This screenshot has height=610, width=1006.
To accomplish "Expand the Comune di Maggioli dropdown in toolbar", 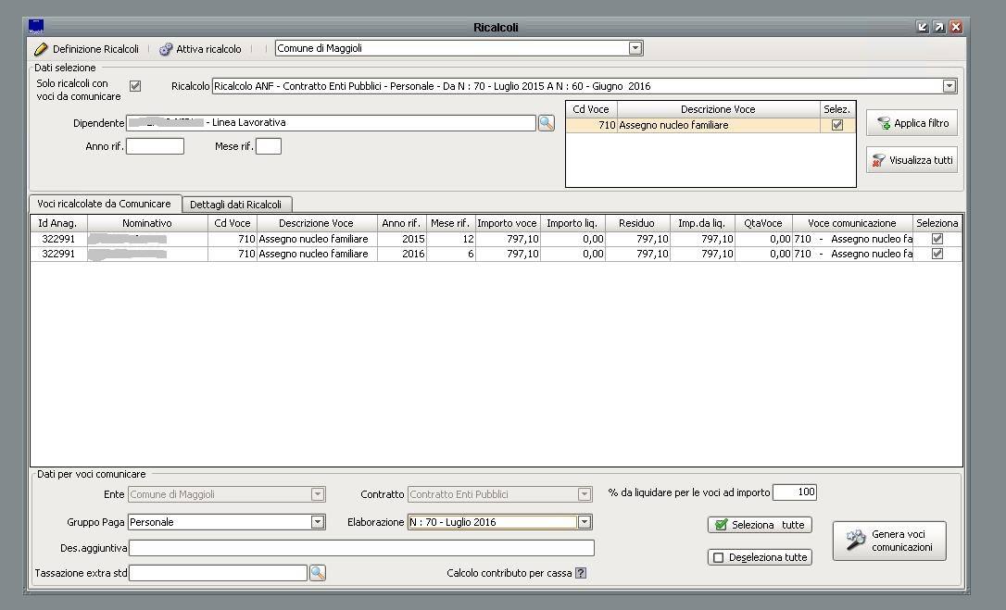I will (635, 48).
